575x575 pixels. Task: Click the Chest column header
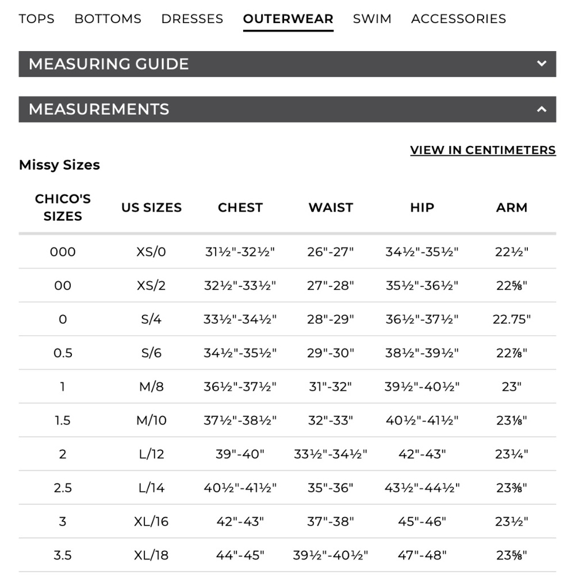[x=240, y=208]
